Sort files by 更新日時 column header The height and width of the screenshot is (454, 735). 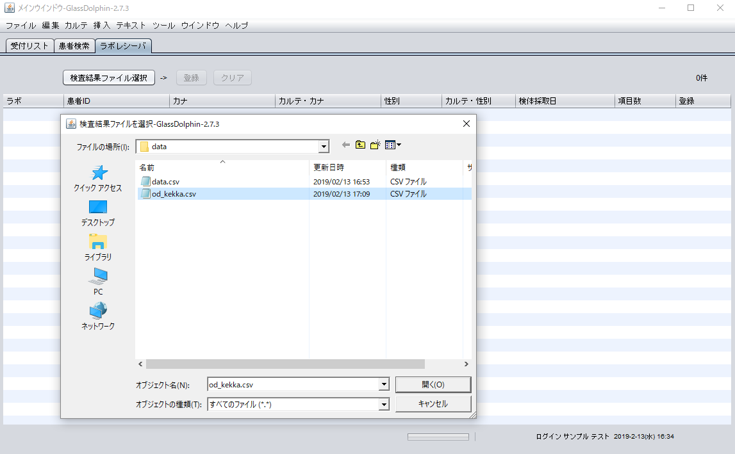click(x=329, y=167)
